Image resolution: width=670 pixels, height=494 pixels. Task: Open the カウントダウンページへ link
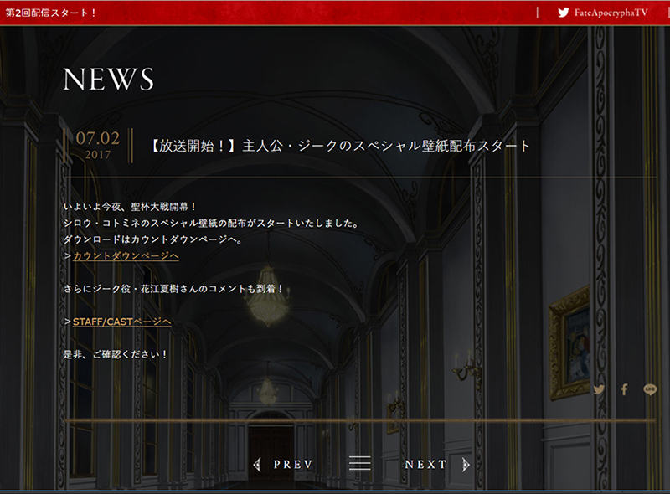pos(126,255)
